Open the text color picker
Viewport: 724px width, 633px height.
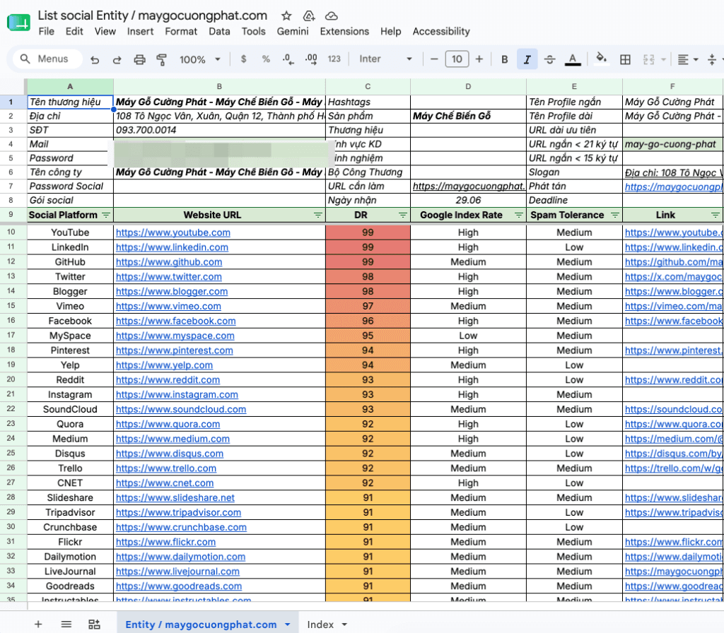(573, 59)
